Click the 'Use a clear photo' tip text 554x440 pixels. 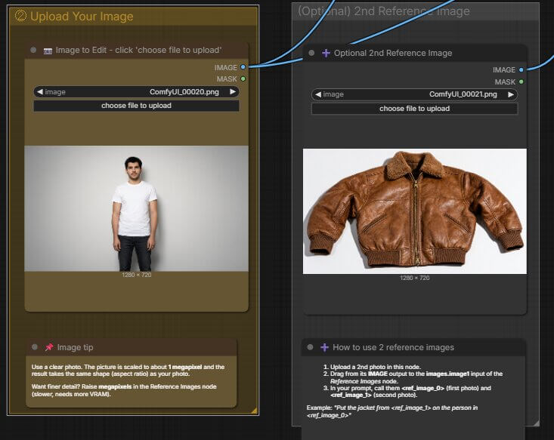click(128, 370)
